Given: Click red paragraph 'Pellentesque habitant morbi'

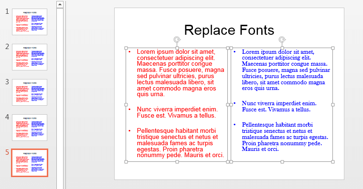Looking at the screenshot, I should (181, 143).
